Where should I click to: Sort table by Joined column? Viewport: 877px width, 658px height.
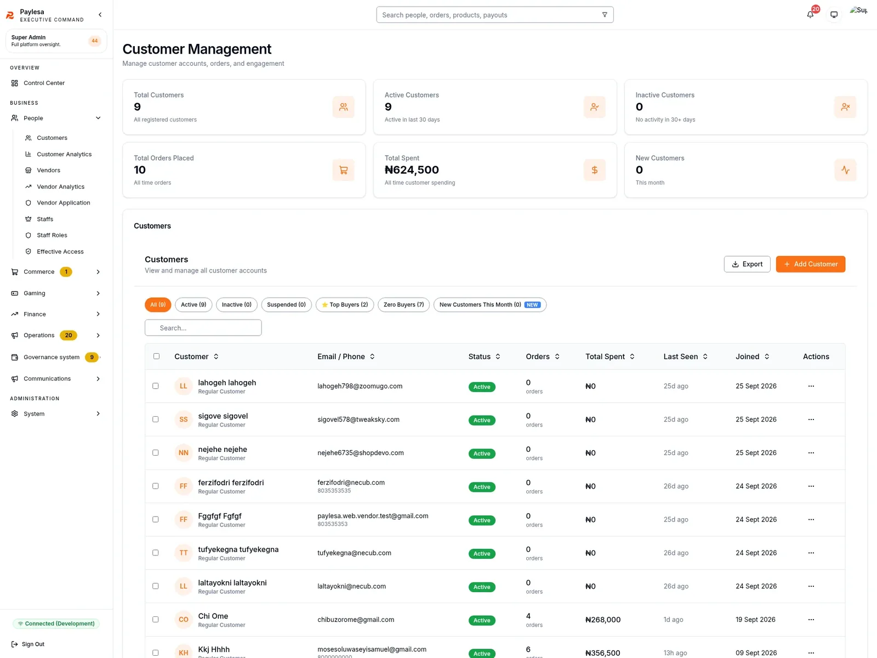coord(753,356)
